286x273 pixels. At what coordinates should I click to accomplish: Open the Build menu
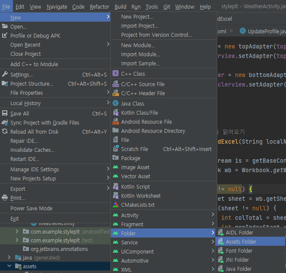pos(120,7)
